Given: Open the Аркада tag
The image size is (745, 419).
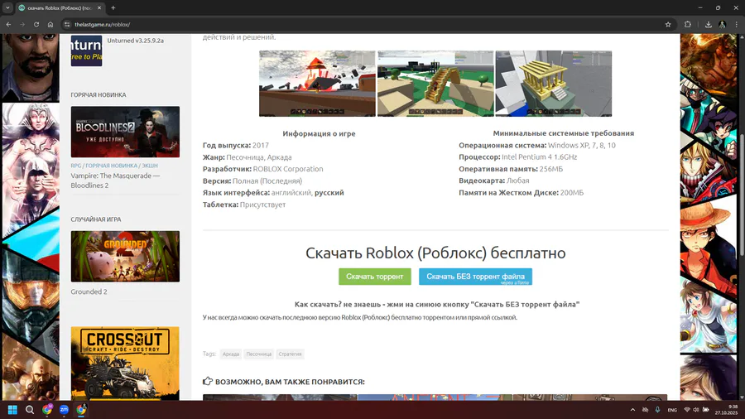Looking at the screenshot, I should [231, 354].
